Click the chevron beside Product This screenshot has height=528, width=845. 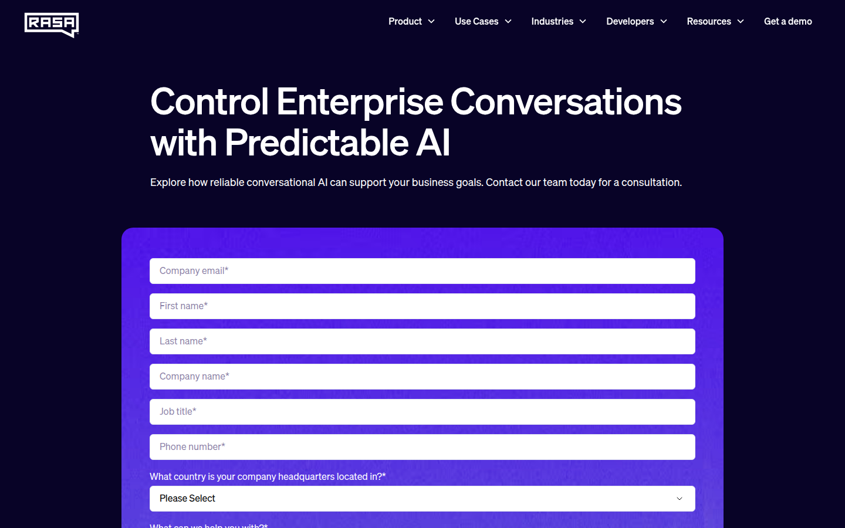pos(431,21)
